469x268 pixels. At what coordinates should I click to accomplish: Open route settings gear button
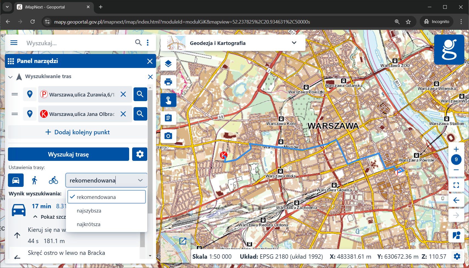tap(140, 154)
